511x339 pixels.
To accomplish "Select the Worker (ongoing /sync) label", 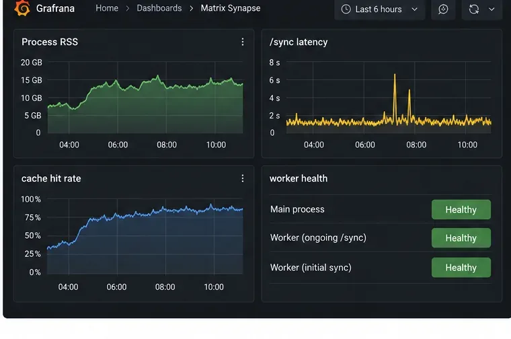I will point(318,237).
